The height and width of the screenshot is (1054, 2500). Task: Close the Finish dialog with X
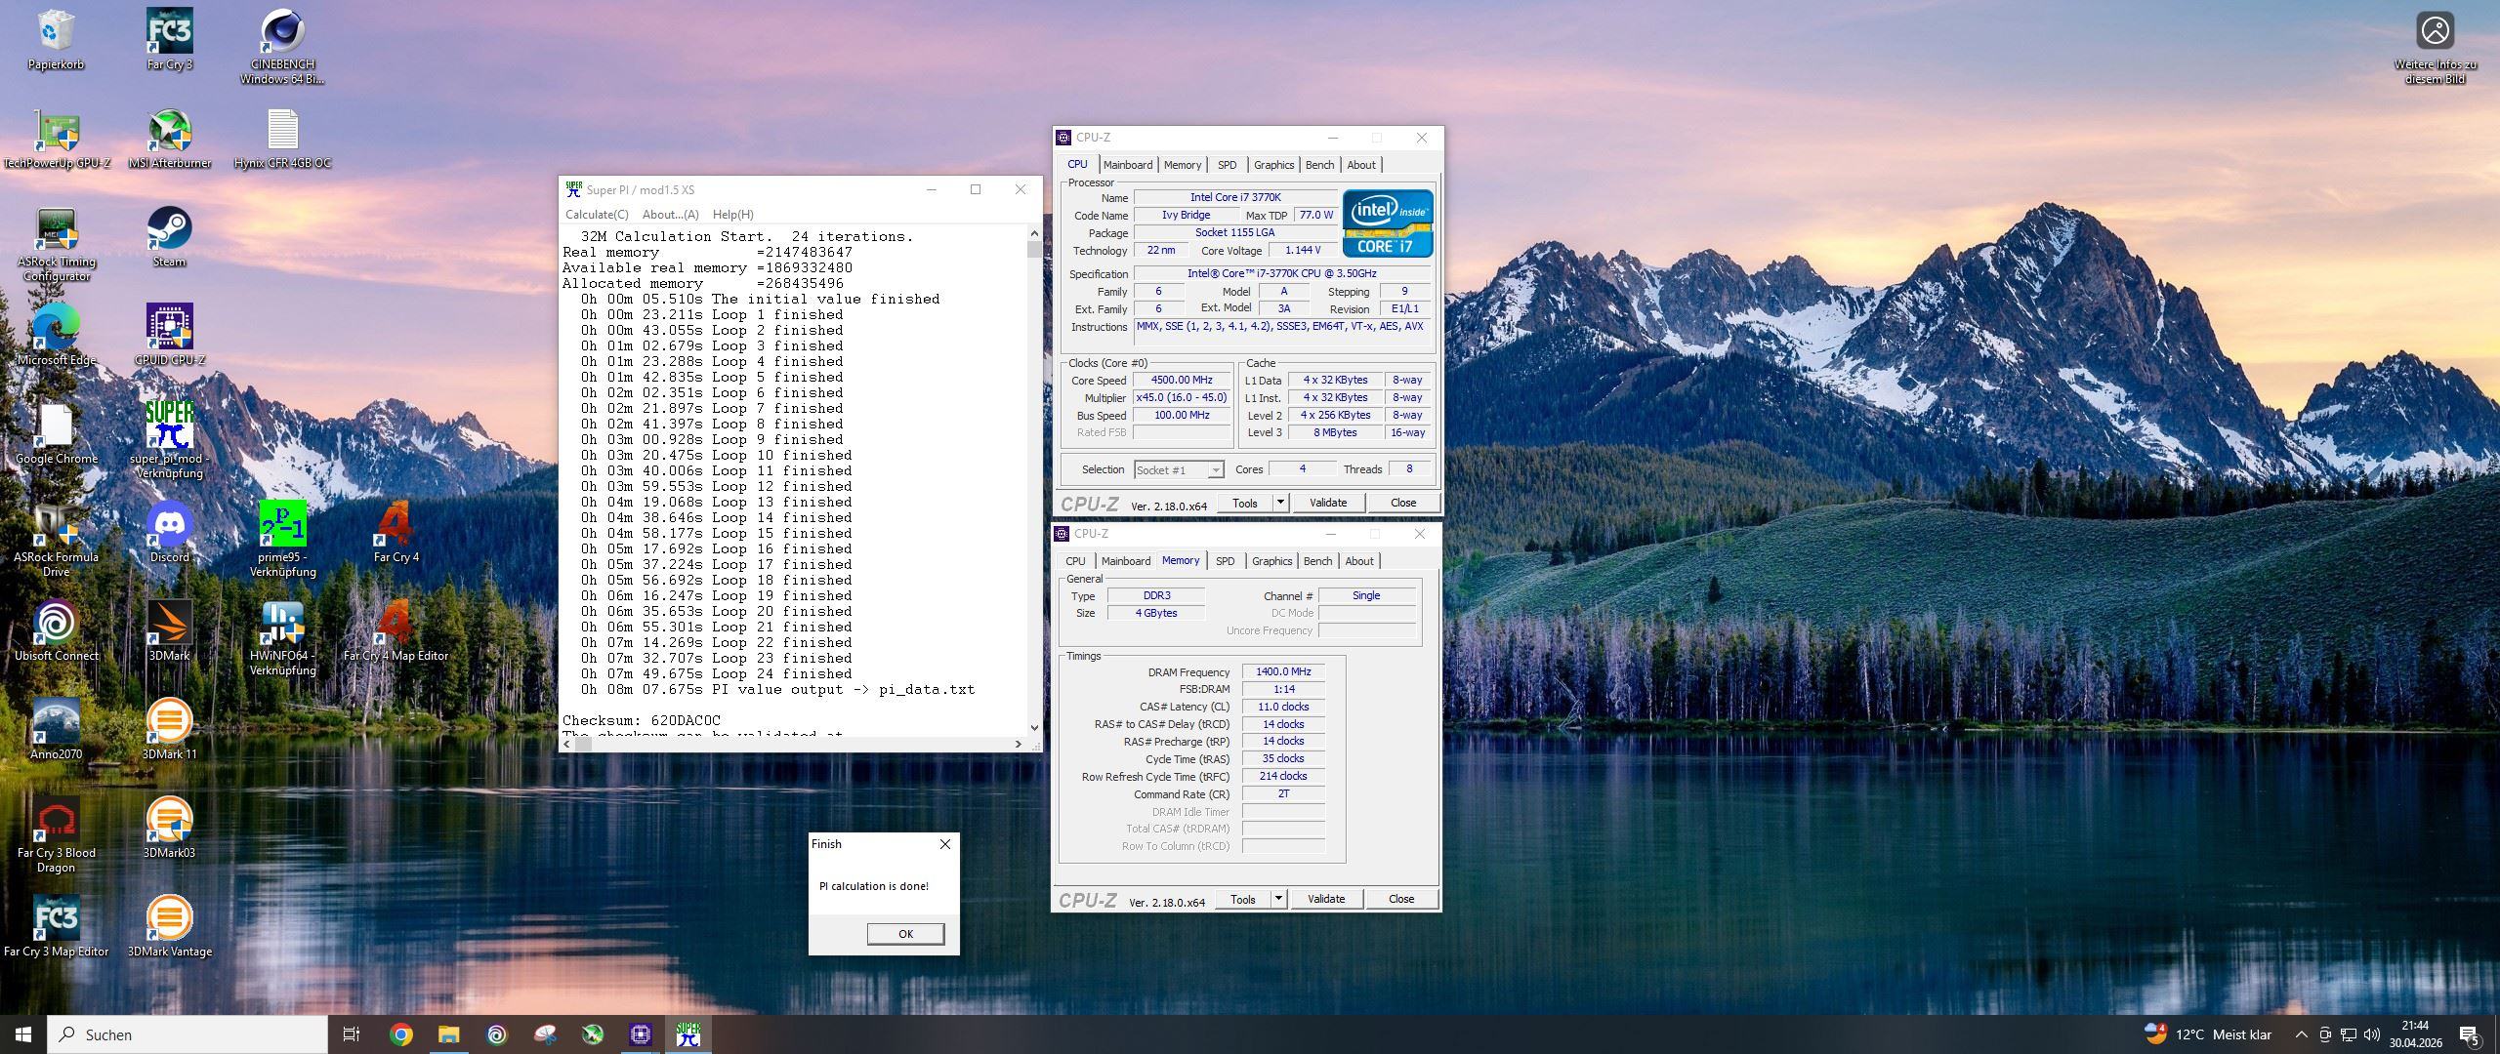point(944,844)
